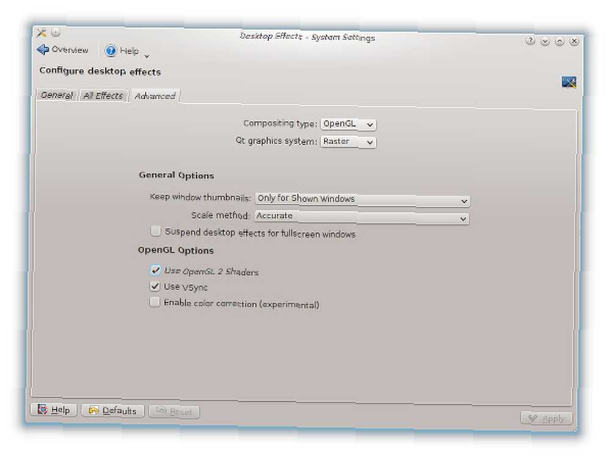
Task: Click the titlebar question mark help button
Action: pyautogui.click(x=530, y=40)
